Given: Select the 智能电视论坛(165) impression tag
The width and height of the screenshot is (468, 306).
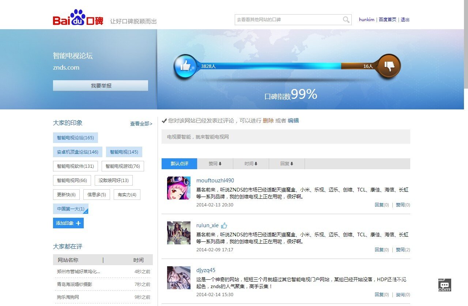Looking at the screenshot, I should 75,138.
